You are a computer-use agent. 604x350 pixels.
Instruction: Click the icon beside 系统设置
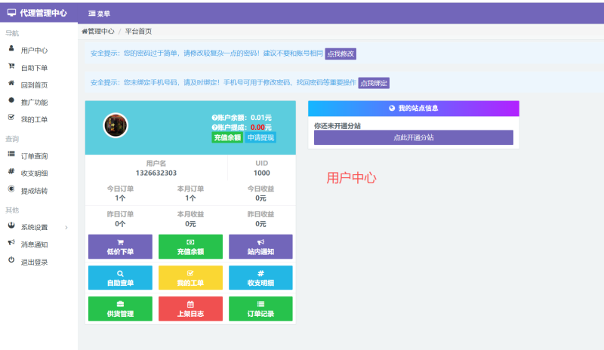click(11, 226)
